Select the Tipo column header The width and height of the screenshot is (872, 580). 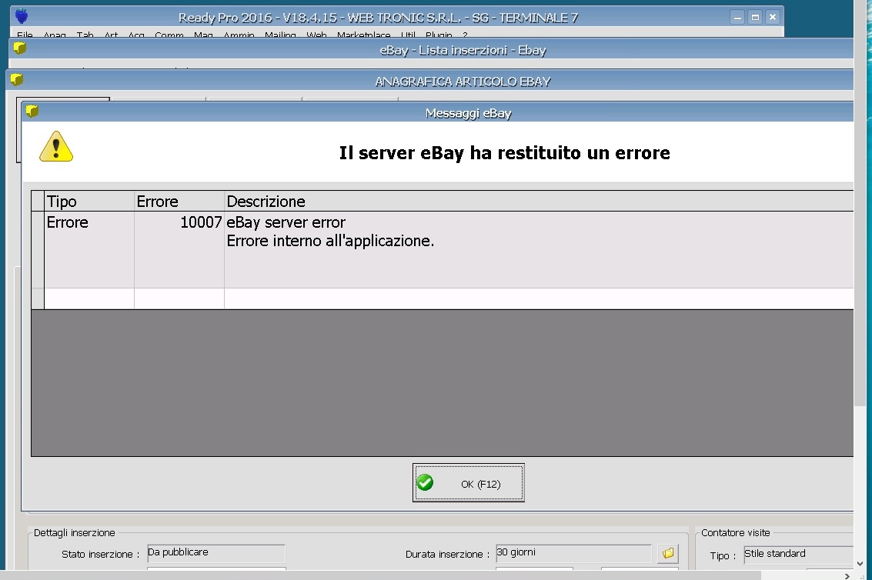(x=89, y=201)
